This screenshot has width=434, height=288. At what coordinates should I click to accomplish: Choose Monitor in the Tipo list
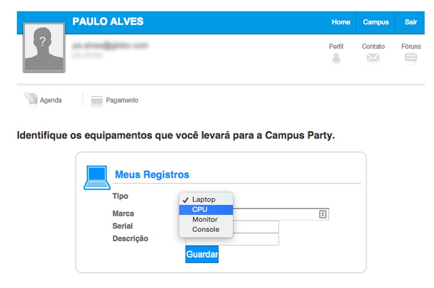(206, 219)
